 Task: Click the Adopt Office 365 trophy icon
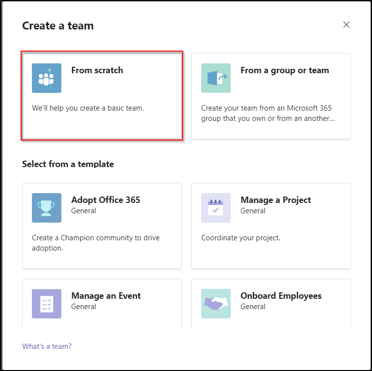pyautogui.click(x=47, y=208)
